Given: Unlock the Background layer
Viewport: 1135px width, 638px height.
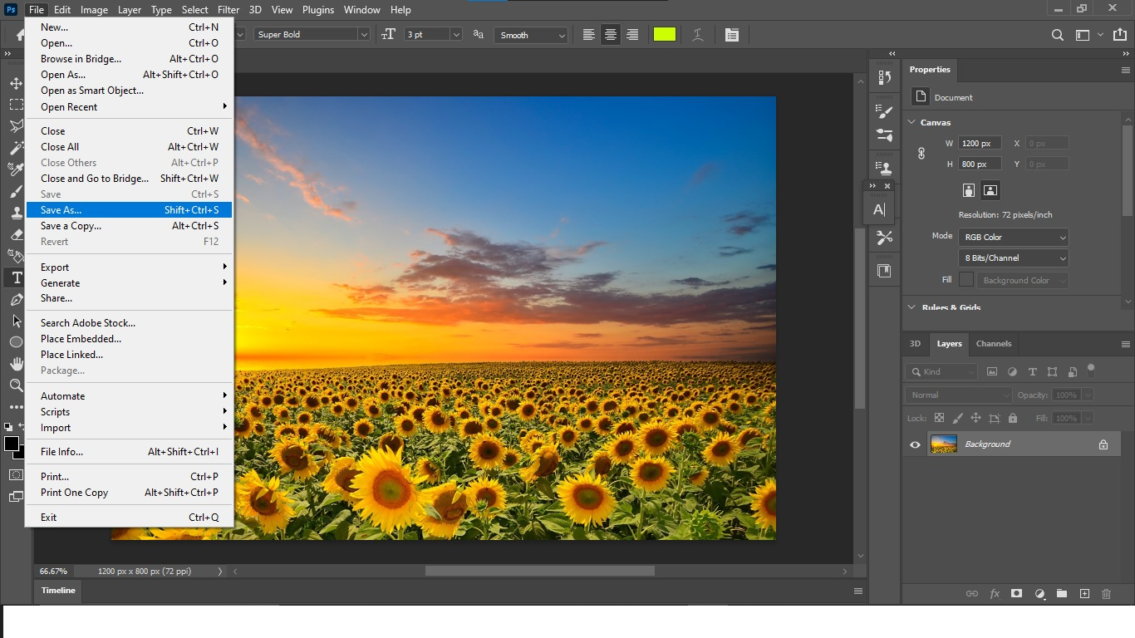Looking at the screenshot, I should point(1103,444).
